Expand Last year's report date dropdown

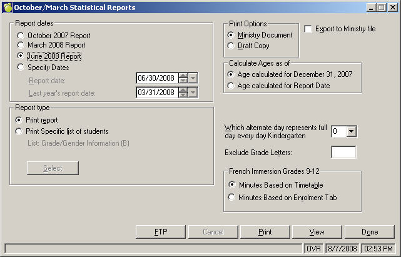pos(193,93)
